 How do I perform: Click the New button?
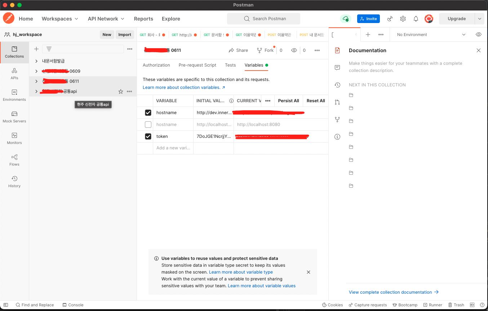(x=107, y=35)
